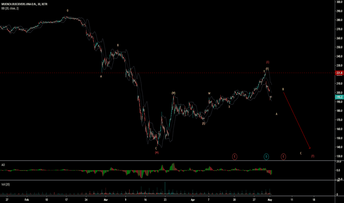Click the C label below the March low

point(156,148)
